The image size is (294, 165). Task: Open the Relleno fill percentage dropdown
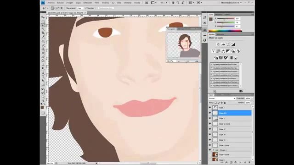click(x=252, y=103)
